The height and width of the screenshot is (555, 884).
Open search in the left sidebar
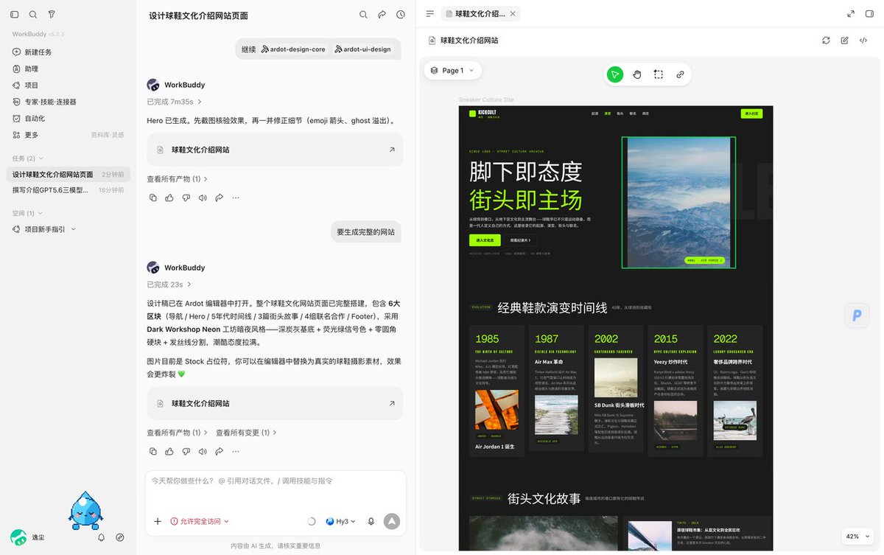33,14
